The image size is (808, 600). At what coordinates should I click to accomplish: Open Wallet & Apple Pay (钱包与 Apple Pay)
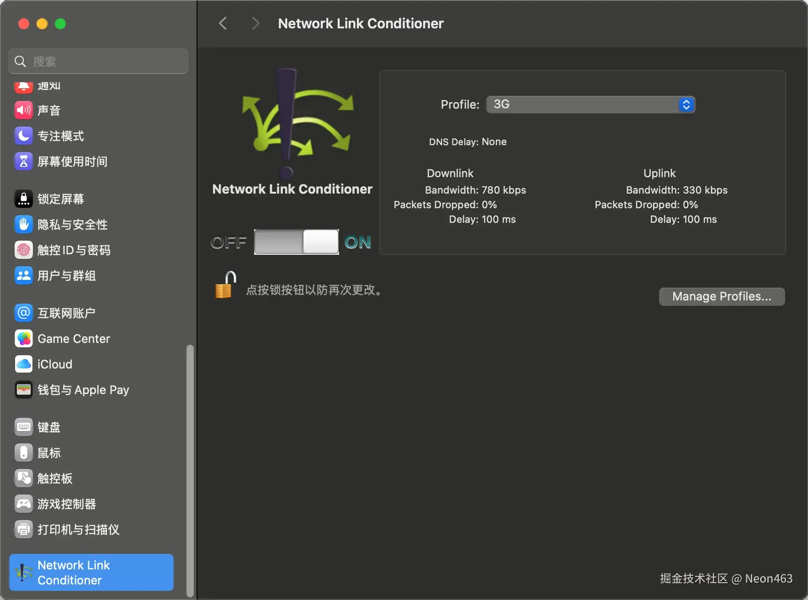pyautogui.click(x=91, y=389)
